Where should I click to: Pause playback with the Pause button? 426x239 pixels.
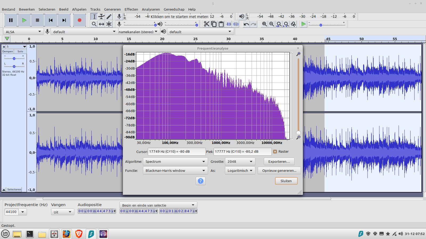click(x=11, y=20)
